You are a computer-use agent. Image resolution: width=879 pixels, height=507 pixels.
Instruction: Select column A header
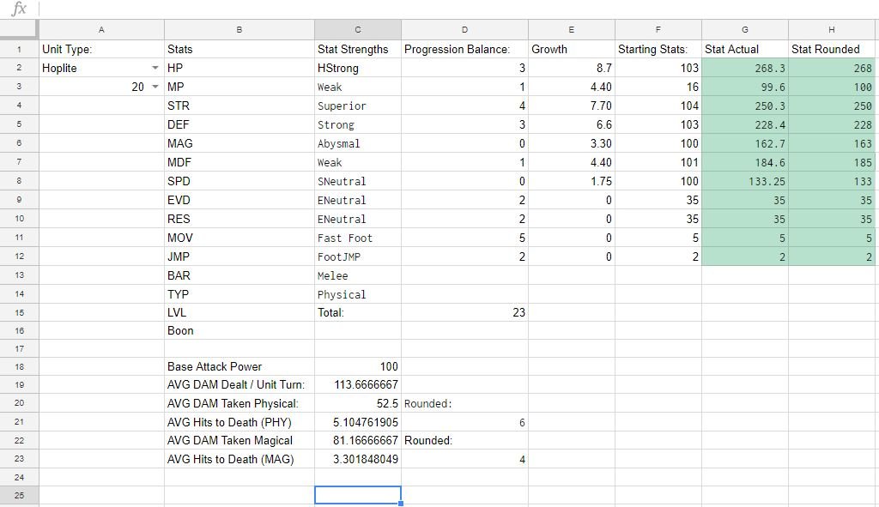(101, 30)
